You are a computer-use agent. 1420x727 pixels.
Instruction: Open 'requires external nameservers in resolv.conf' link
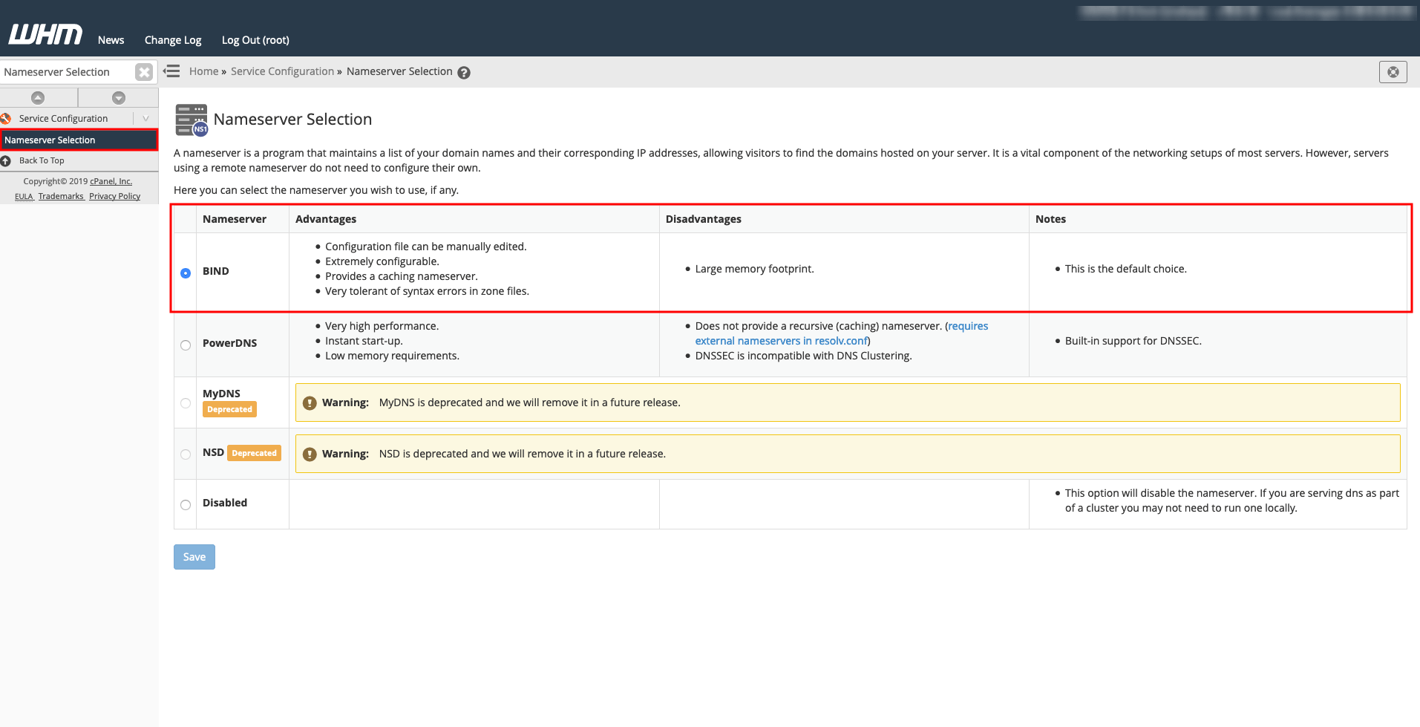pos(842,333)
